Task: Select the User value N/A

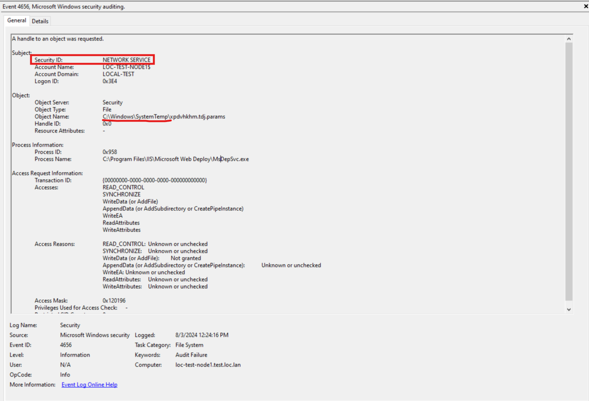Action: (x=65, y=365)
